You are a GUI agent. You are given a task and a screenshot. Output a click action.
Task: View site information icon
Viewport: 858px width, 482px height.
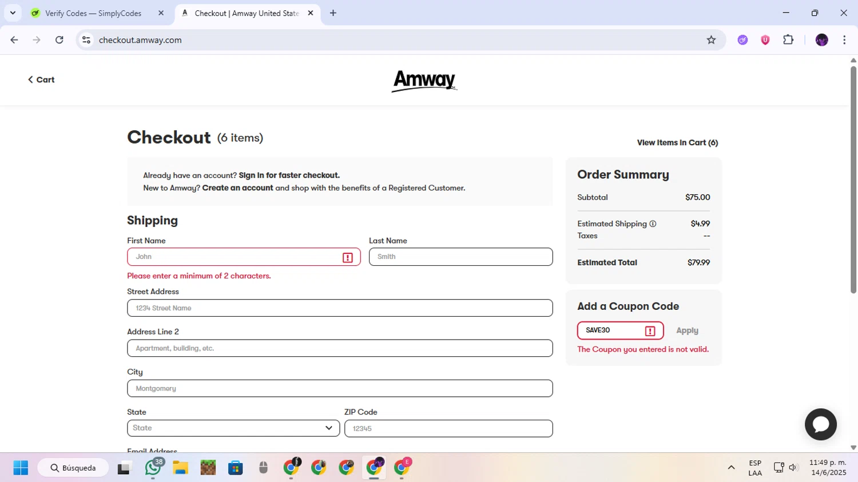86,40
